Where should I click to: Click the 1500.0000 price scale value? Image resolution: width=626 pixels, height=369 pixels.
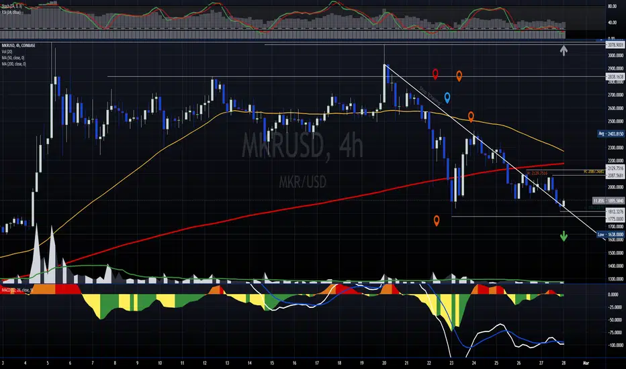pos(616,253)
